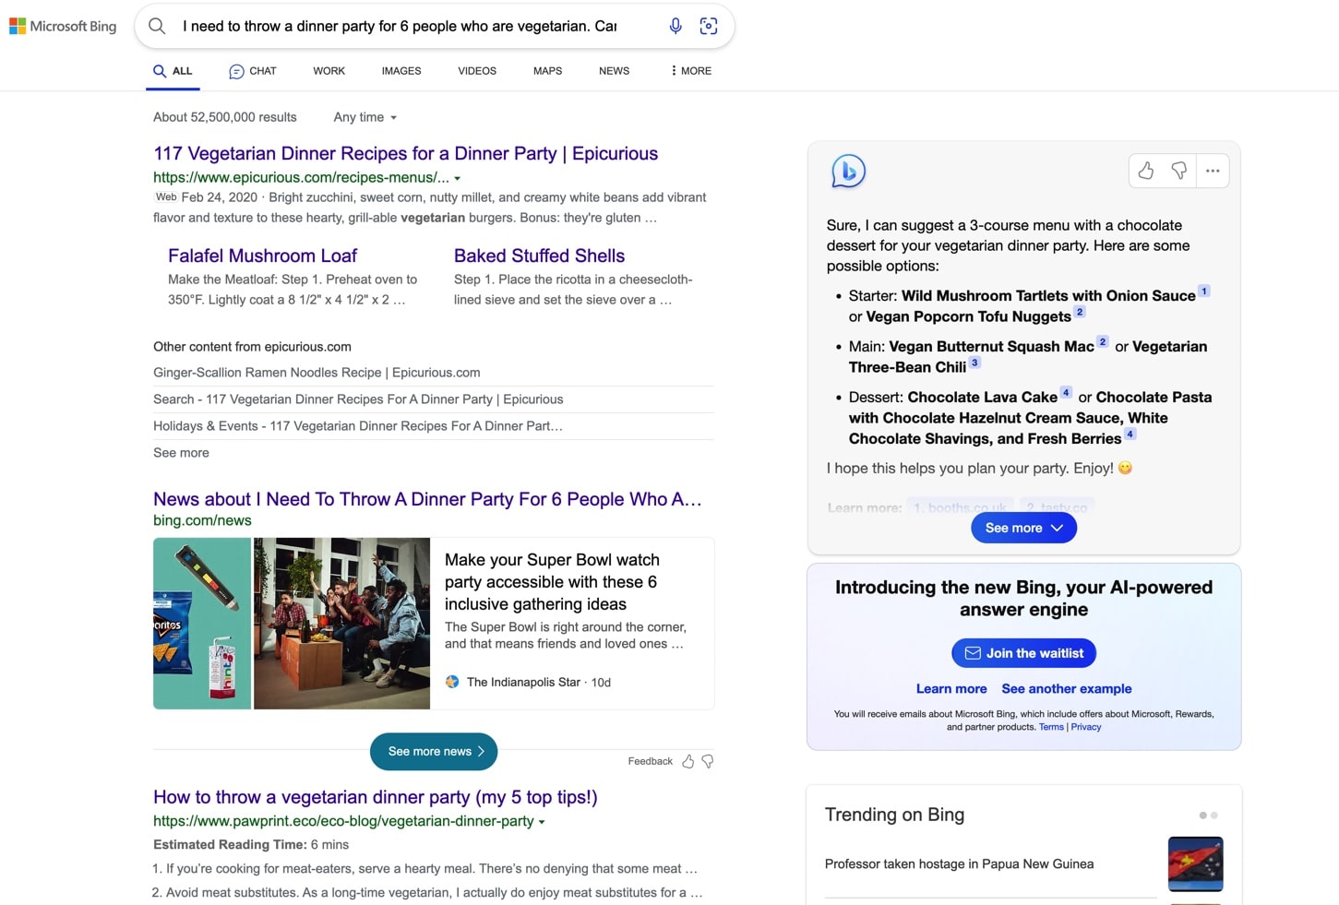
Task: Expand epicurious See more content
Action: (181, 453)
